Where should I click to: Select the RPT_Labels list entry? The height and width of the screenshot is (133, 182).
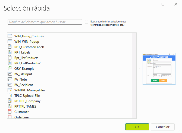pos(22,52)
